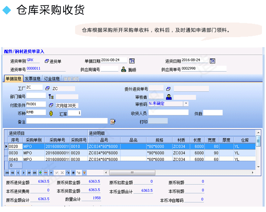266x212 pixels.
Task: Open department tree icon for 部门编号
Action: (51, 97)
